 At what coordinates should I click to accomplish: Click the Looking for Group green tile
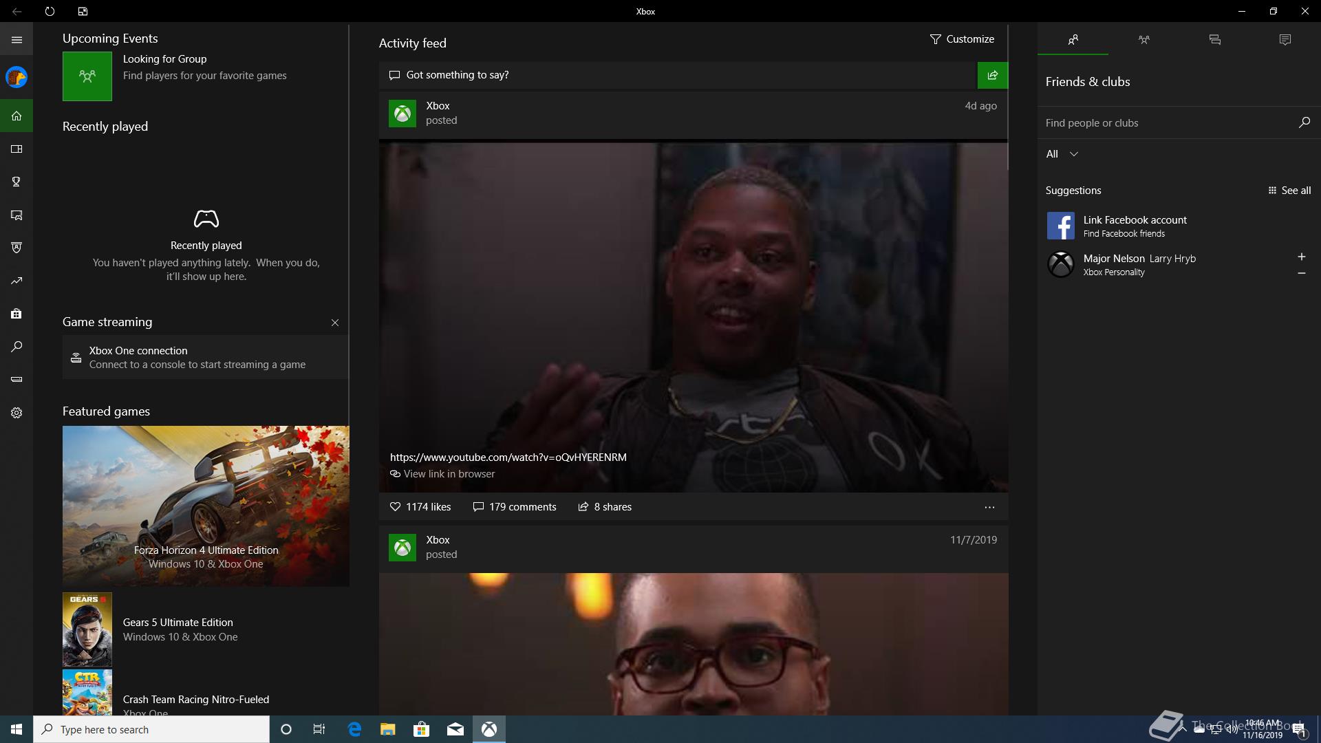[87, 76]
